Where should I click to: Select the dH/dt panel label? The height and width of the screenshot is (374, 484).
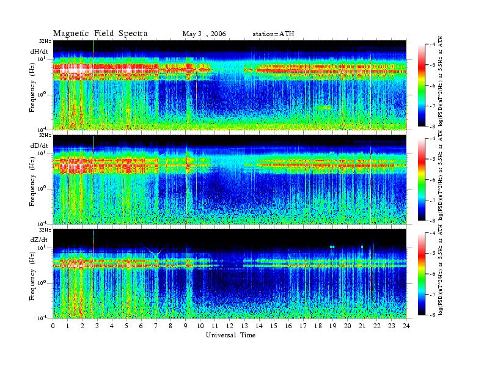(x=39, y=51)
